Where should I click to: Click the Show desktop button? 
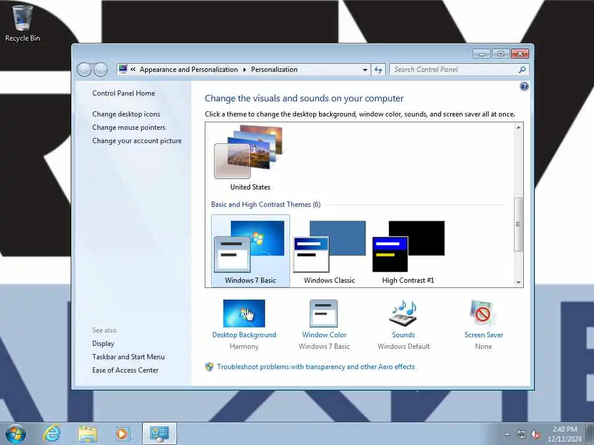click(x=590, y=433)
